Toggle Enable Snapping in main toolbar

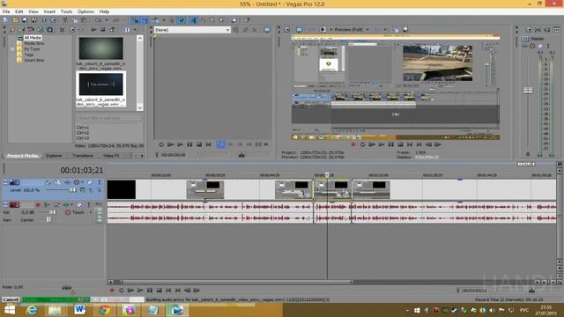click(135, 20)
